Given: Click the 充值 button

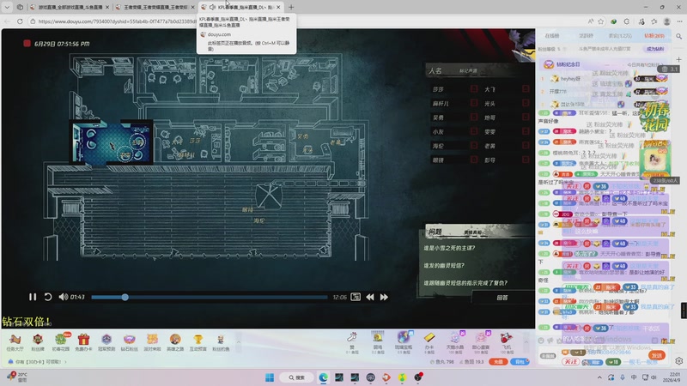Looking at the screenshot, I should [x=498, y=362].
